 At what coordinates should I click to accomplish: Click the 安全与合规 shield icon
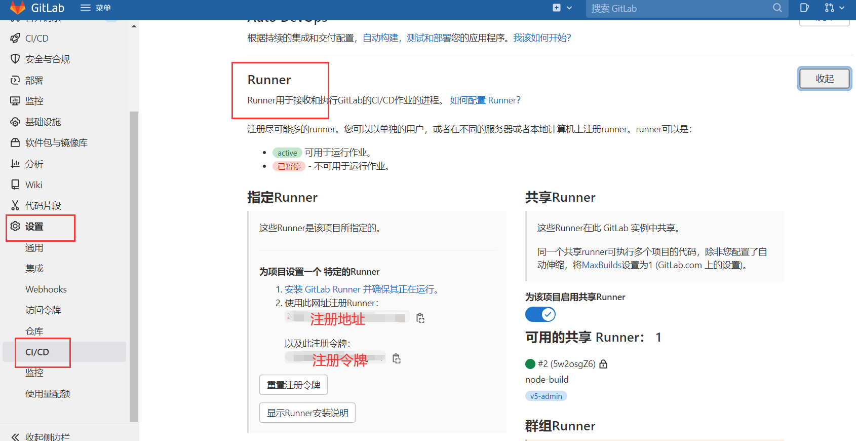coord(15,59)
